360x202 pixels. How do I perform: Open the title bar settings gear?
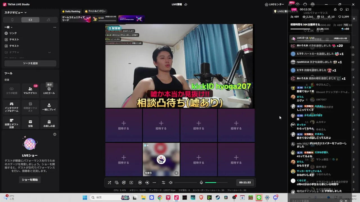[x=305, y=4]
